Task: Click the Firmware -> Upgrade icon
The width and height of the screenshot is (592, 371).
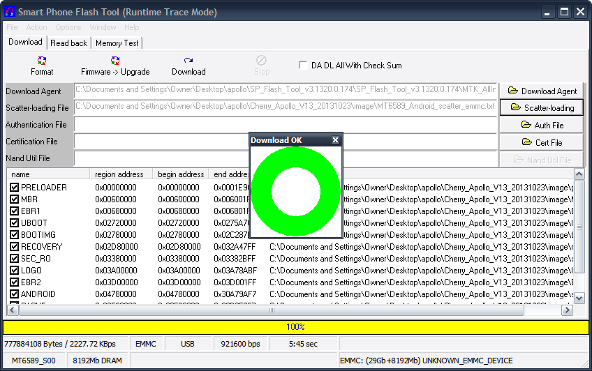Action: click(x=115, y=61)
